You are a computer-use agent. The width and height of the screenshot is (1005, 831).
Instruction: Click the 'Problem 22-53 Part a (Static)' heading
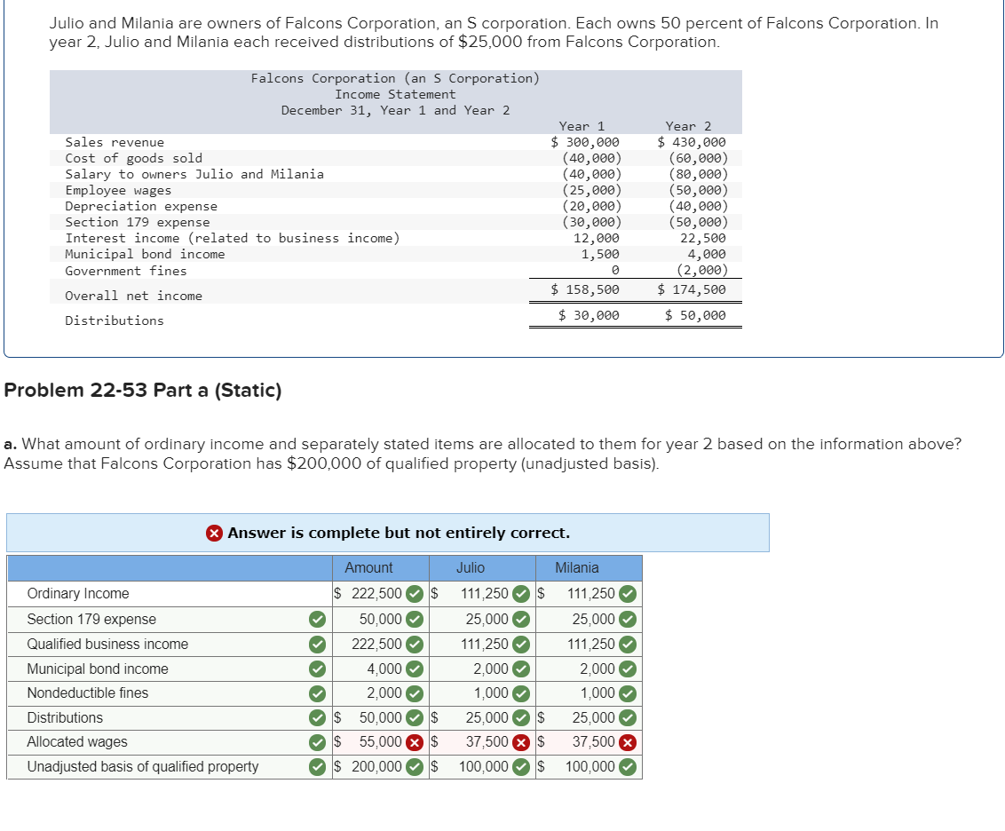click(x=143, y=390)
